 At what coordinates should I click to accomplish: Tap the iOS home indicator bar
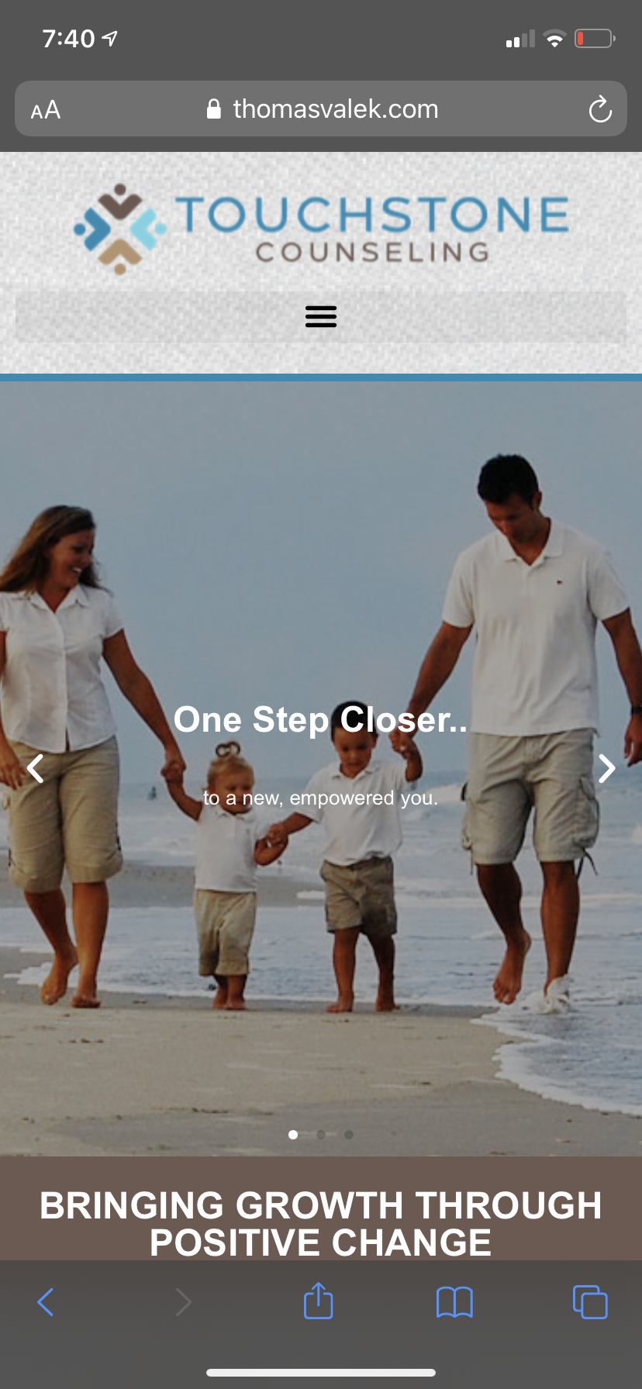[x=321, y=1373]
